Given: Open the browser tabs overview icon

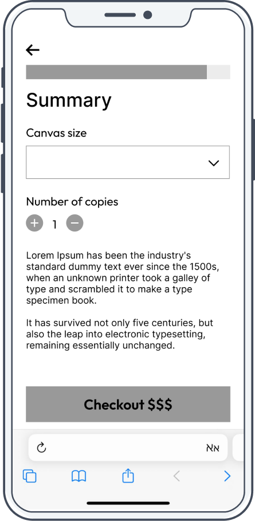Looking at the screenshot, I should click(x=30, y=476).
